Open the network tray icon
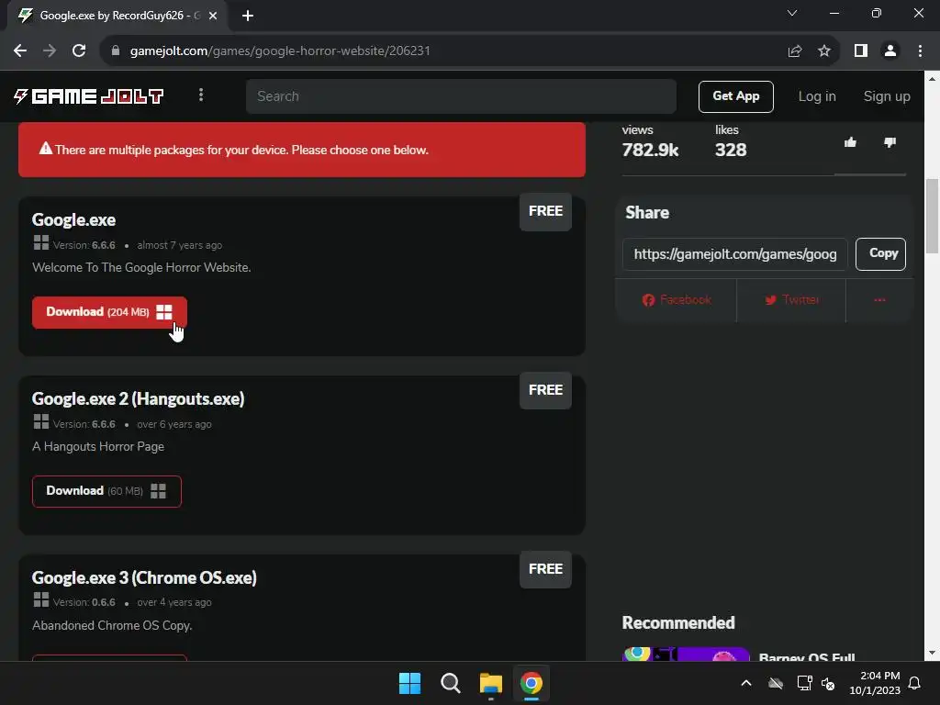This screenshot has width=940, height=705. [x=804, y=683]
